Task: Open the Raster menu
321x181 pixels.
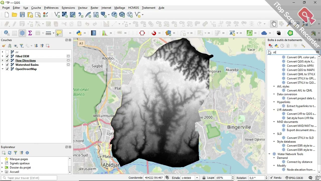Action: click(95, 8)
